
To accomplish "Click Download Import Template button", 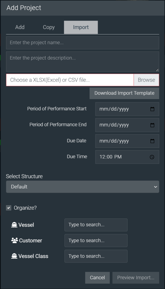I will tap(124, 93).
